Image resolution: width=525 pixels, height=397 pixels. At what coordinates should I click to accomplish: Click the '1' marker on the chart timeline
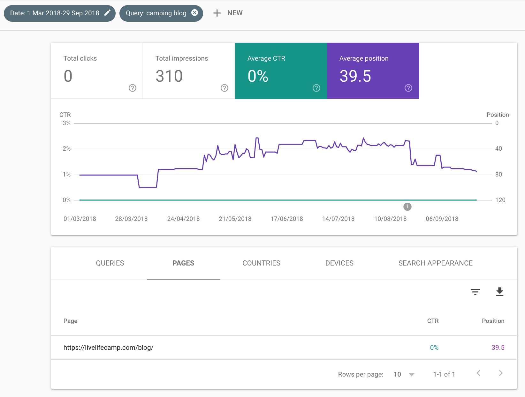(407, 206)
